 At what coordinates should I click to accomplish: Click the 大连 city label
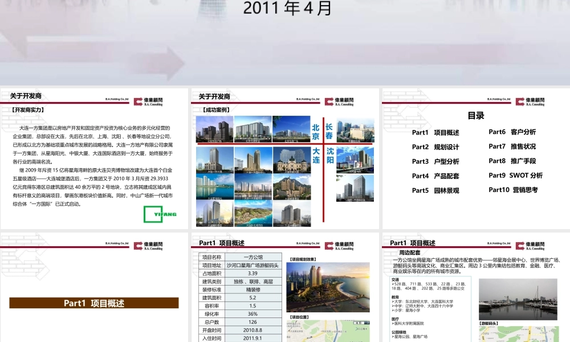316,156
